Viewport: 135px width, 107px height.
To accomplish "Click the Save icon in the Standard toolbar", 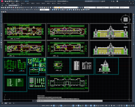I will pyautogui.click(x=6, y=7).
